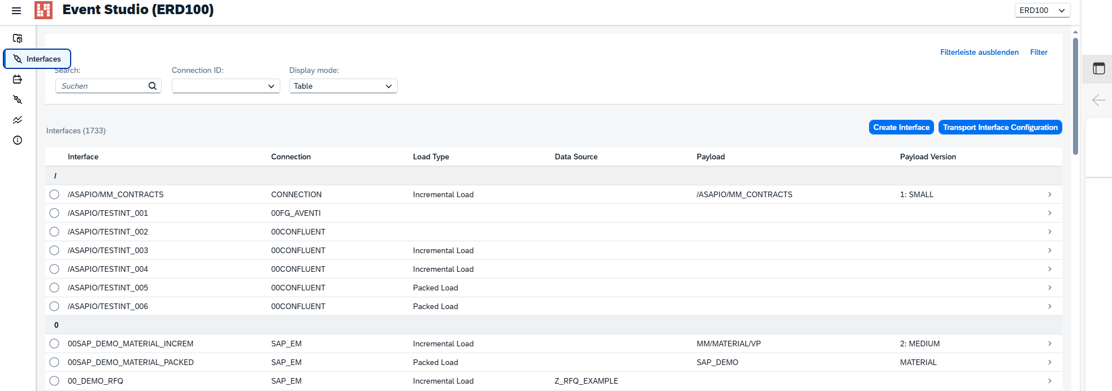Click the magnifier icon in the search field
The height and width of the screenshot is (391, 1112).
pyautogui.click(x=153, y=86)
